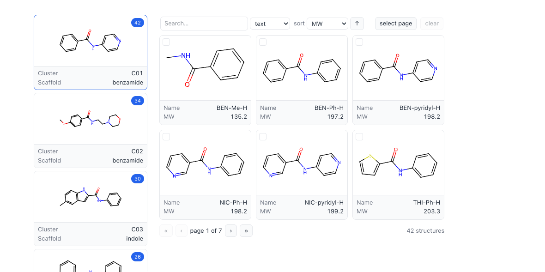Image resolution: width=545 pixels, height=272 pixels.
Task: Go to the previous page arrow
Action: pos(182,230)
